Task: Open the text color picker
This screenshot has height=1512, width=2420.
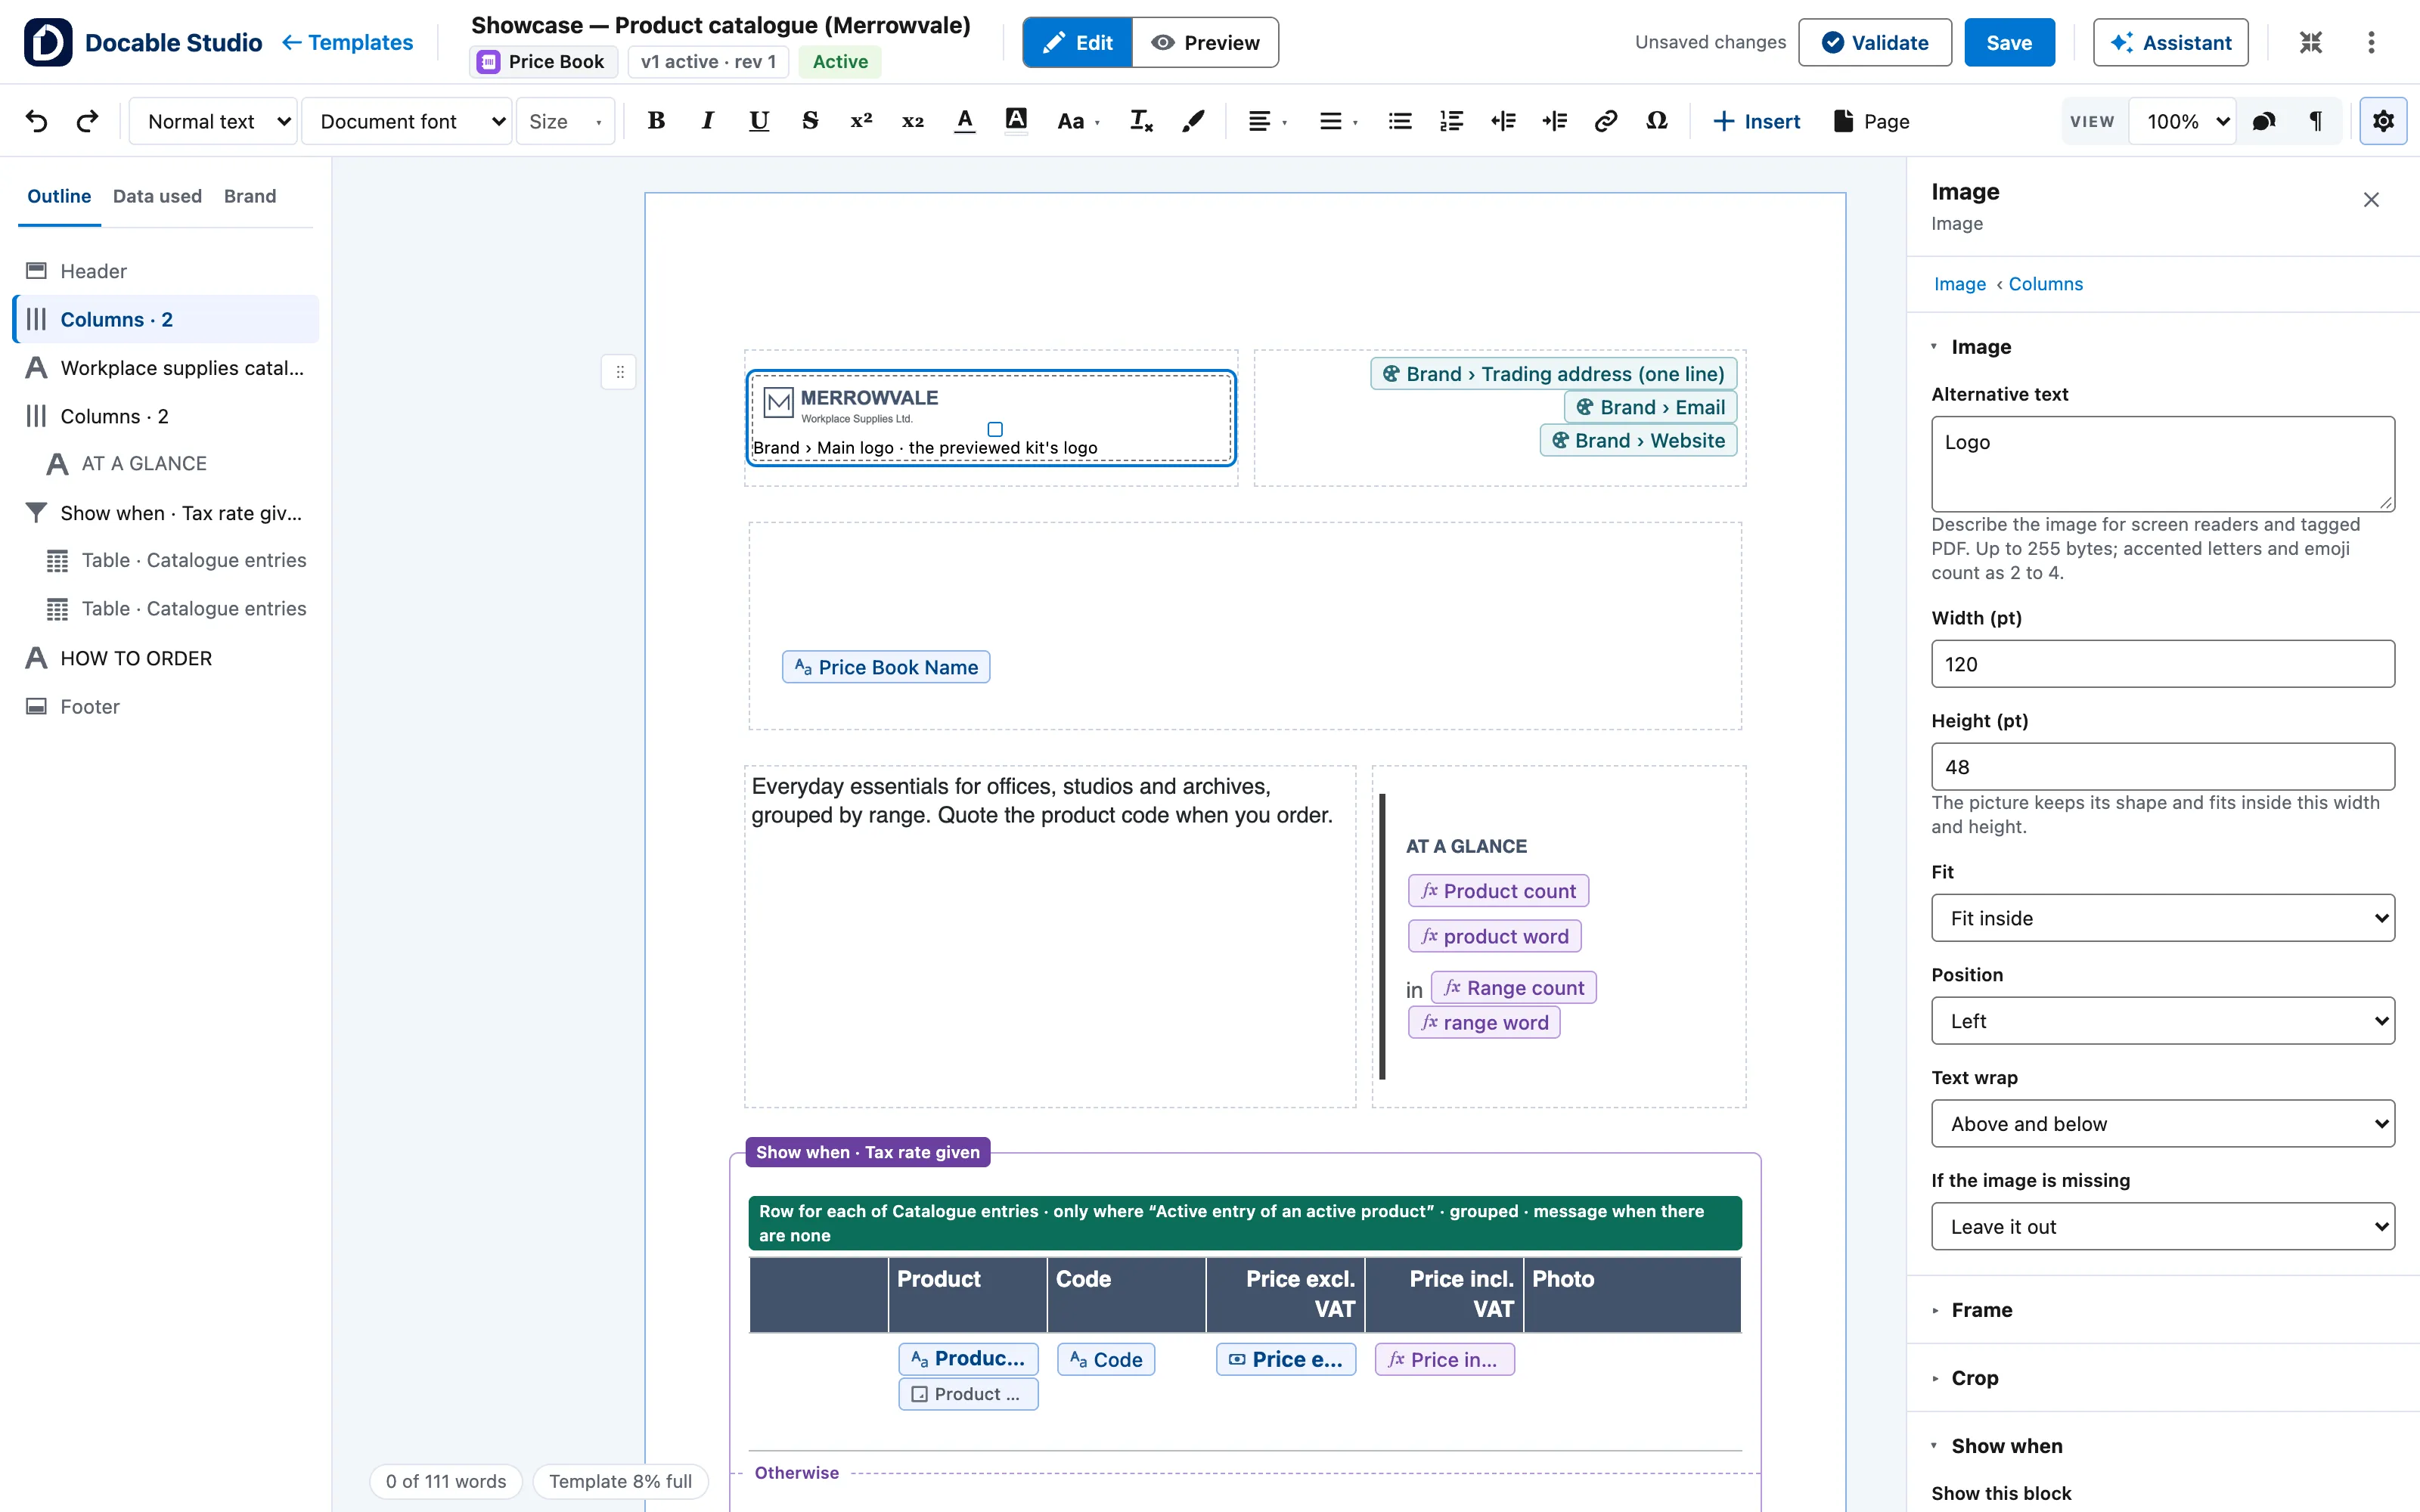Action: coord(964,121)
